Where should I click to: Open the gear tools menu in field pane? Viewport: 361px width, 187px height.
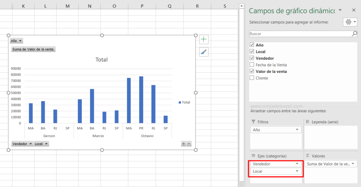[x=349, y=22]
